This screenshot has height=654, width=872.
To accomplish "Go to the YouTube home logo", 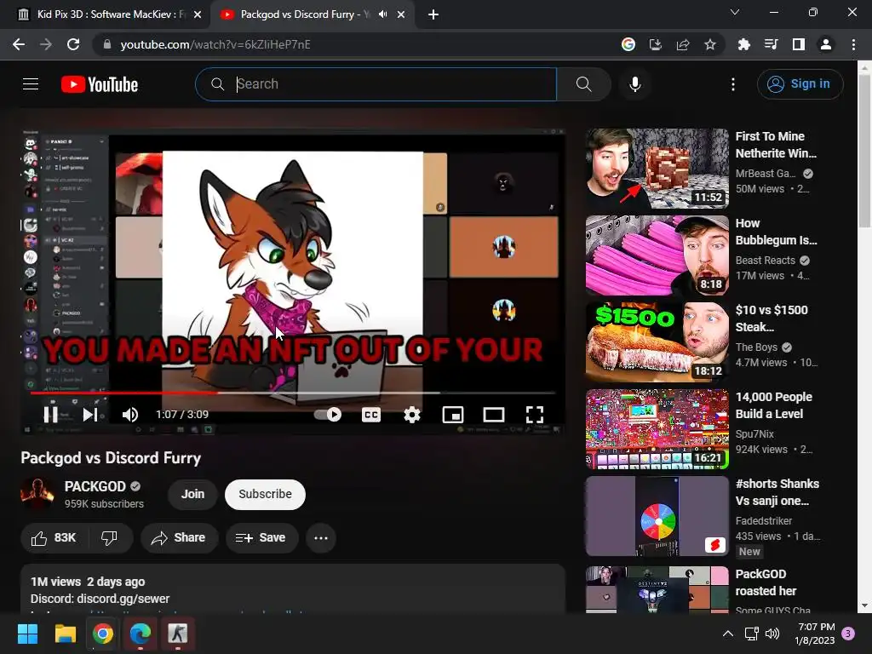I will pyautogui.click(x=100, y=84).
